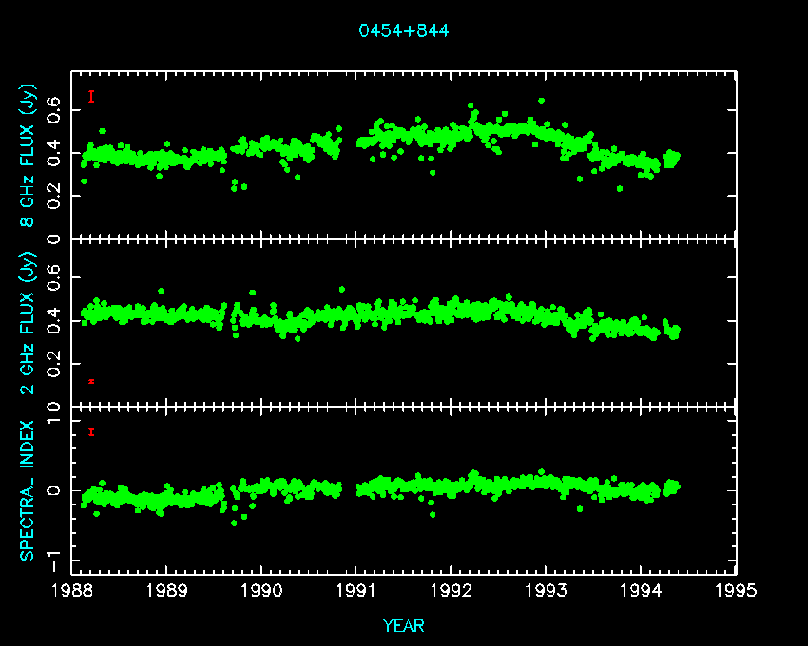This screenshot has width=808, height=646.
Task: Click the 1995 tick label on the x-axis
Action: pos(736,591)
